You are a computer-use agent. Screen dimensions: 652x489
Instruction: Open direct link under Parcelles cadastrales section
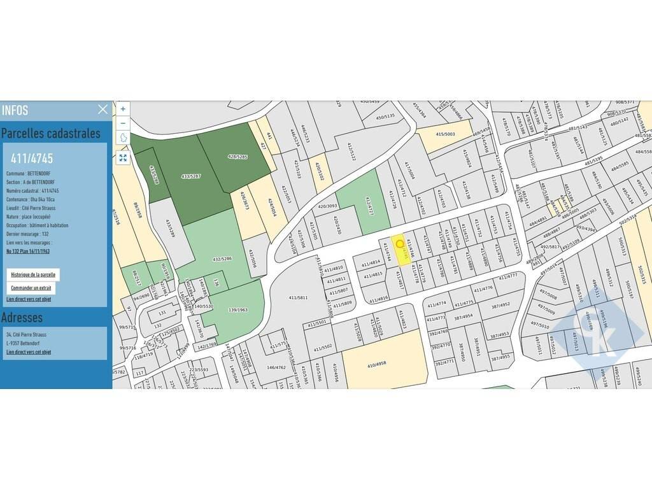tap(29, 299)
